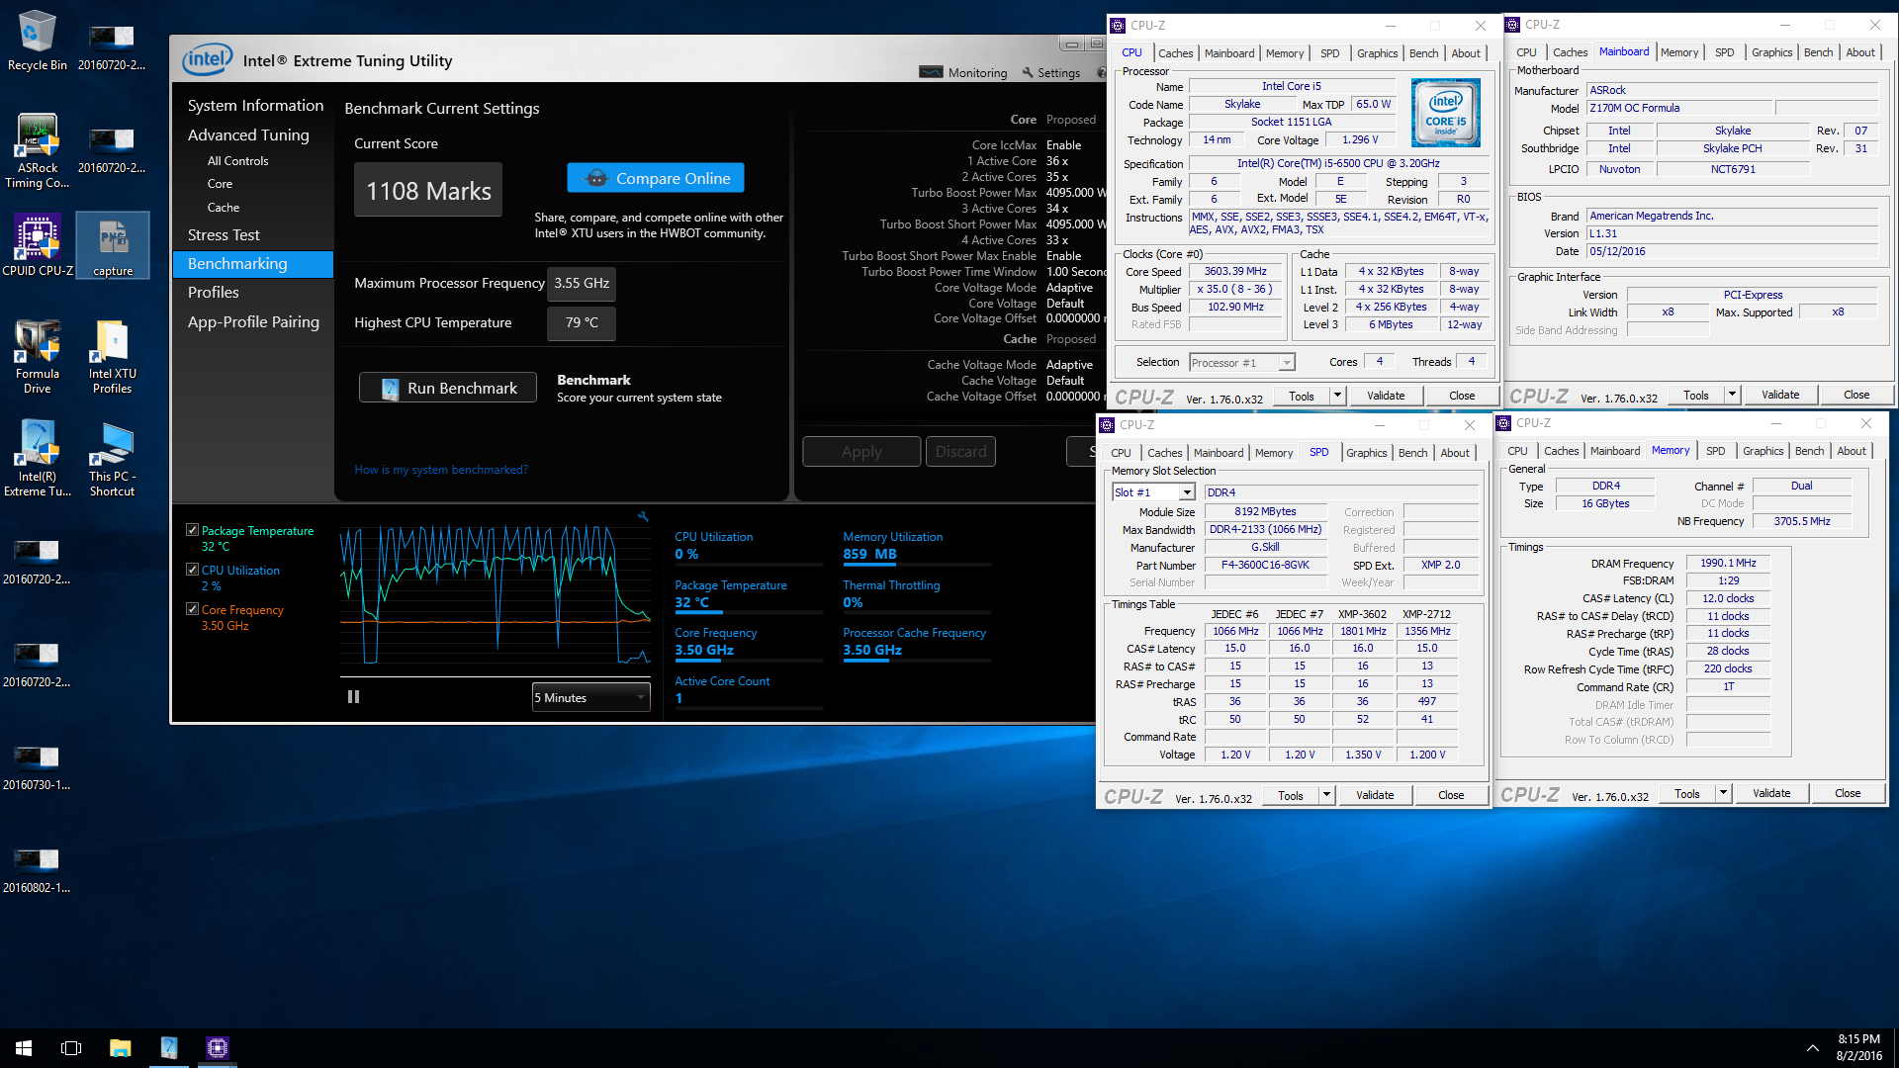Uncheck the CPU Utilization monitor checkbox
Viewport: 1899px width, 1068px height.
click(192, 570)
